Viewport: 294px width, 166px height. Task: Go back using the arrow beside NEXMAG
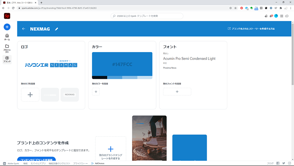24,29
